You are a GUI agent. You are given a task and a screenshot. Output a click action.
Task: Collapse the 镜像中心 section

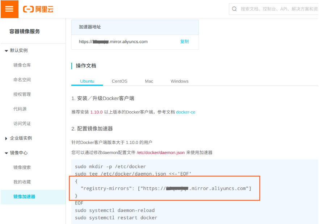coord(6,153)
